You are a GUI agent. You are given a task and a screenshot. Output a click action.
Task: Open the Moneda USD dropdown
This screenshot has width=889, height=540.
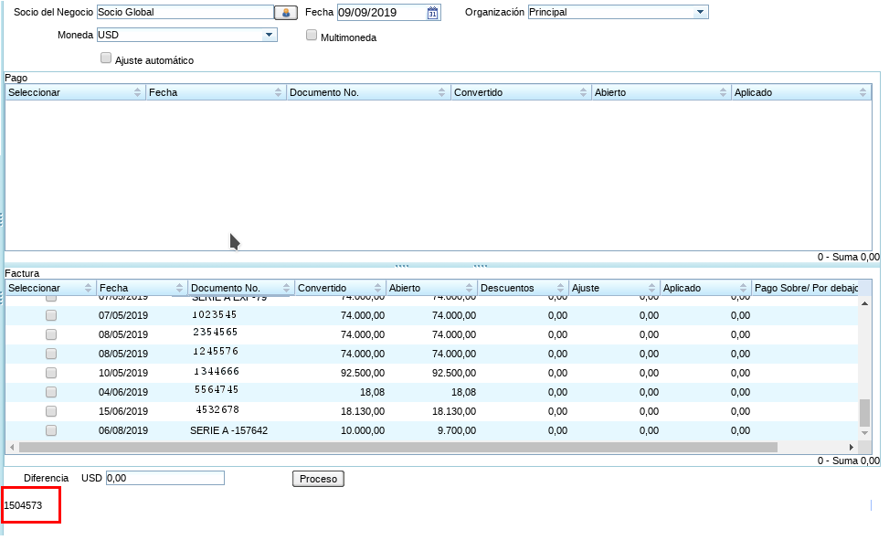pos(269,35)
